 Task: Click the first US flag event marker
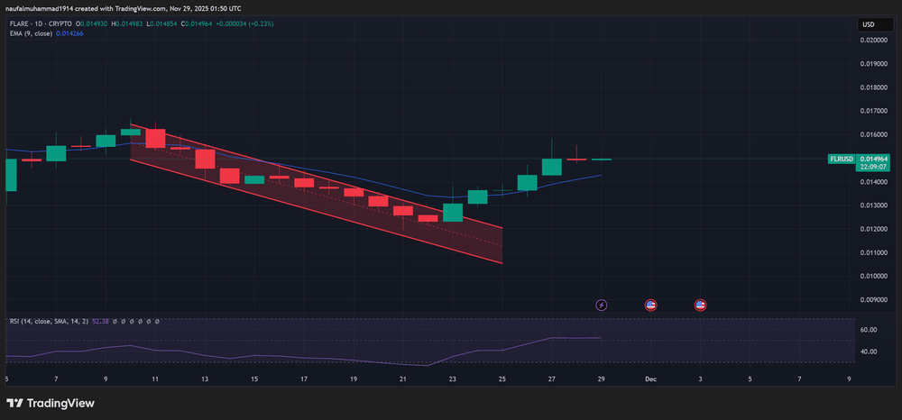pos(650,306)
